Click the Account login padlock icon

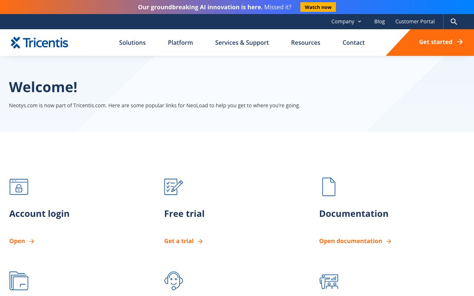pyautogui.click(x=19, y=187)
